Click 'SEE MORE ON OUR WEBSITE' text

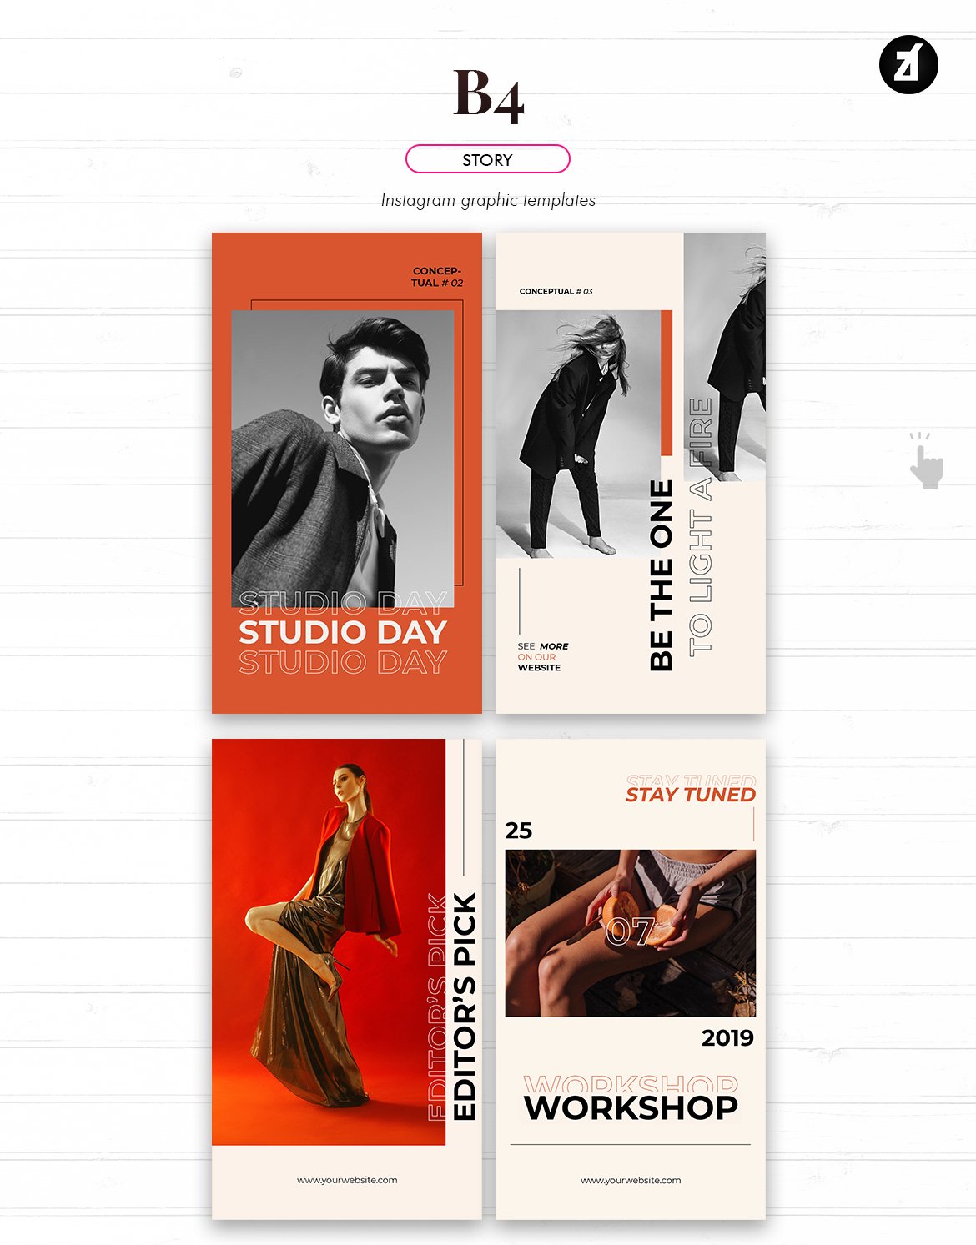tap(542, 657)
